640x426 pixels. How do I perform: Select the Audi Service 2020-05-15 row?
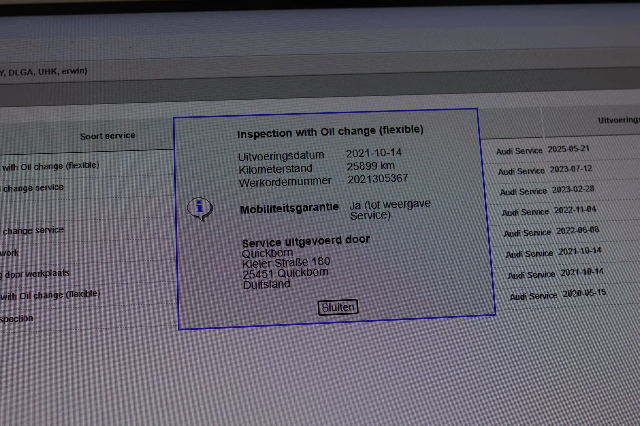(x=558, y=294)
